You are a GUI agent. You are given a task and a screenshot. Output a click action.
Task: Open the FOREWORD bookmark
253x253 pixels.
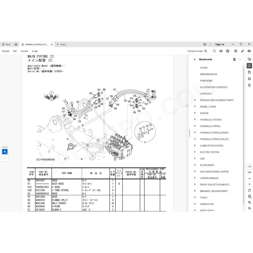(x=206, y=81)
